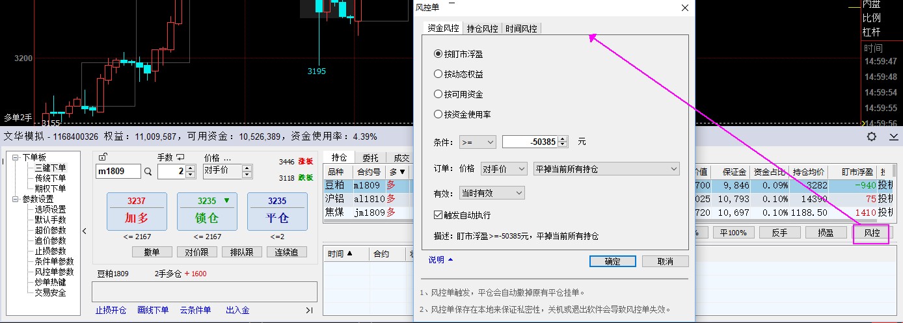Open 三键下单 in the left tree

(x=49, y=168)
